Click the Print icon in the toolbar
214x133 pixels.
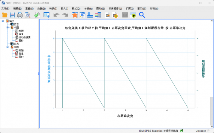pyautogui.click(x=20, y=15)
